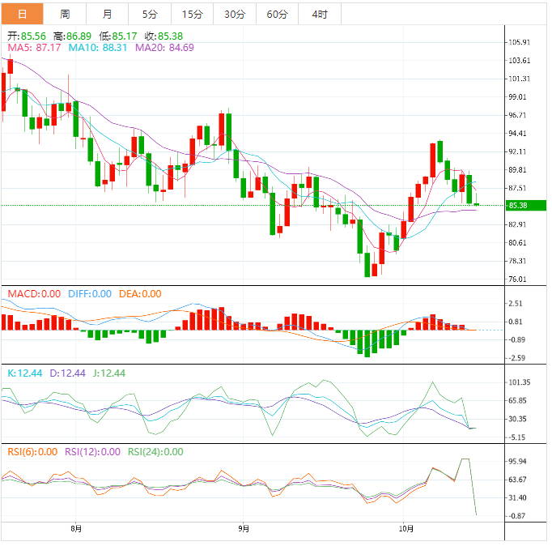The width and height of the screenshot is (552, 546).
Task: Click the -0.87 RSI axis label
Action: click(516, 516)
